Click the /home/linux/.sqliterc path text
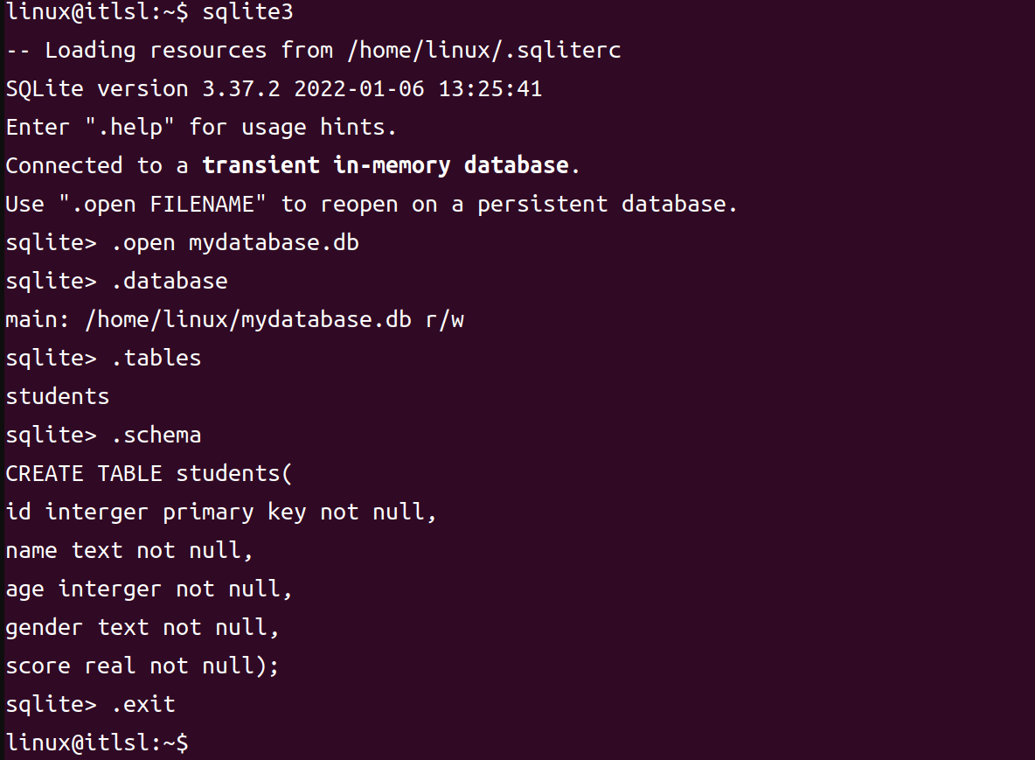 coord(483,51)
